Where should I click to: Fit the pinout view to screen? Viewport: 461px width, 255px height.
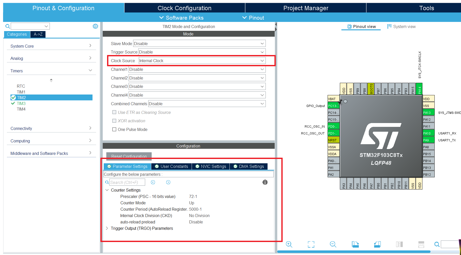click(x=311, y=244)
